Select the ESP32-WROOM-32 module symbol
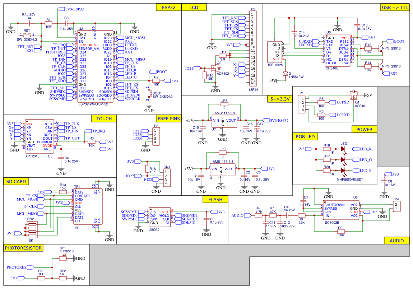The height and width of the screenshot is (289, 413). [95, 66]
